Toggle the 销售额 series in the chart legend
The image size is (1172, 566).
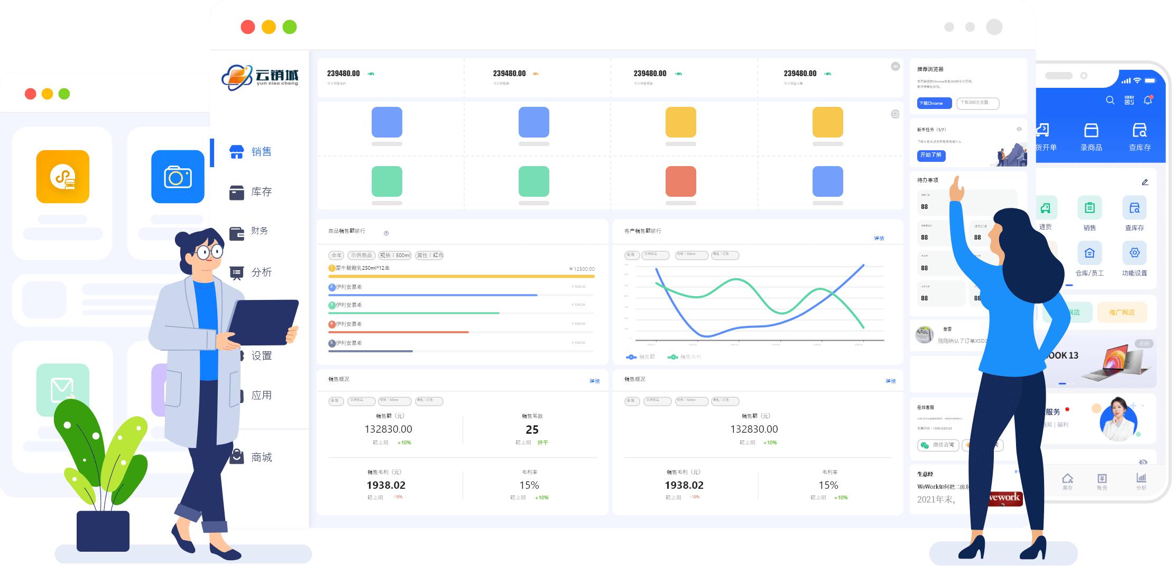pos(640,357)
